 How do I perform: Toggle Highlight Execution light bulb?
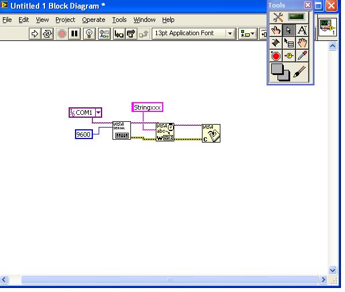pos(89,33)
